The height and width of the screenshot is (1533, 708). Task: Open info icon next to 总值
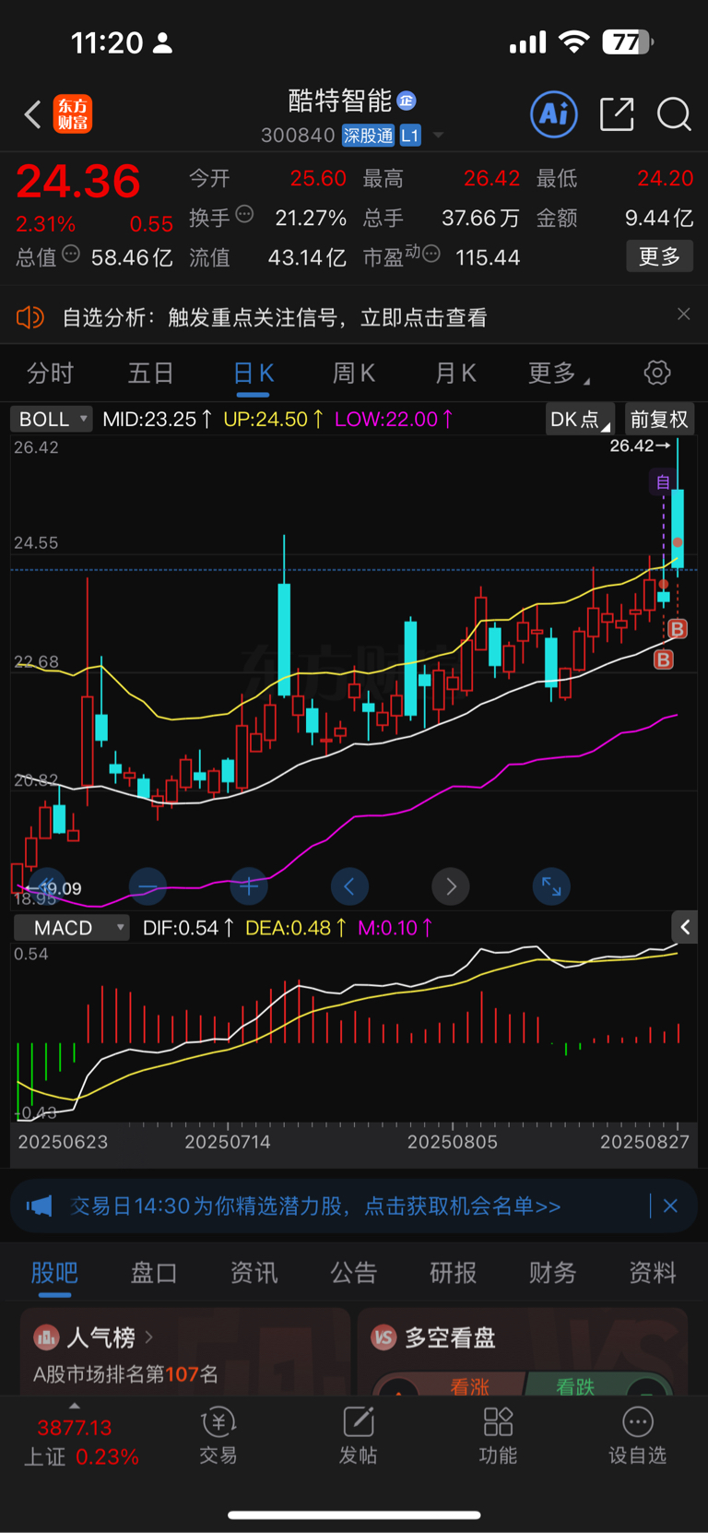[71, 254]
